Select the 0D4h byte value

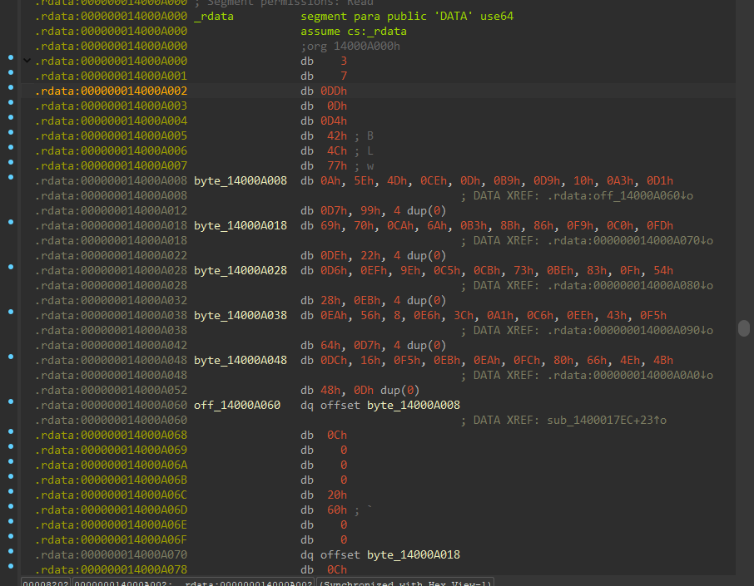coord(333,121)
